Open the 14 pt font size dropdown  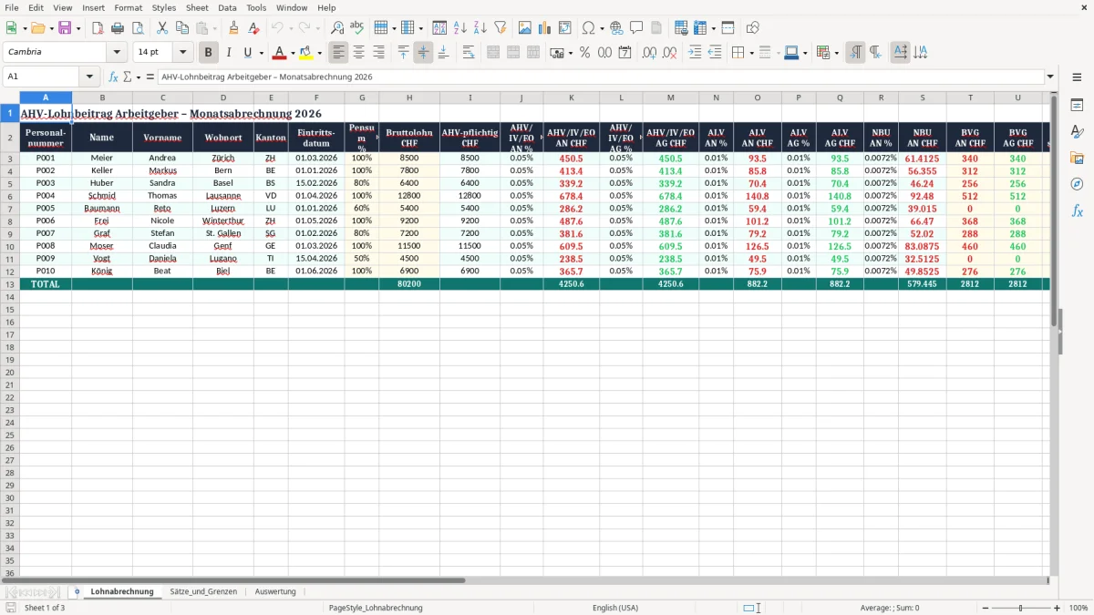click(x=182, y=52)
